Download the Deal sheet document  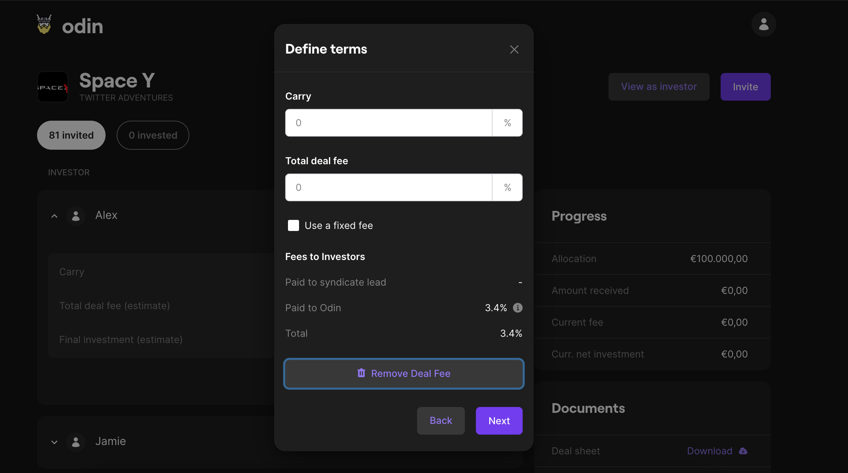(717, 451)
